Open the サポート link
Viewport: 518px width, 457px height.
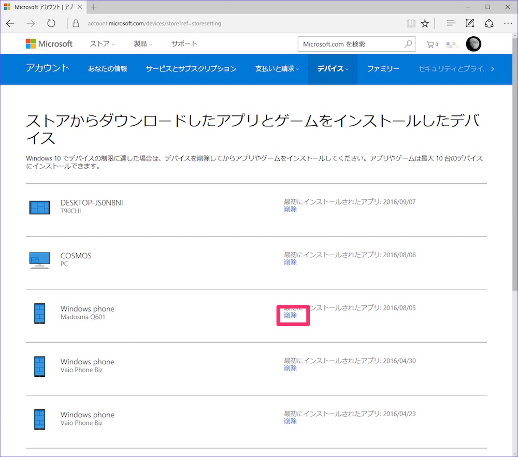(184, 44)
